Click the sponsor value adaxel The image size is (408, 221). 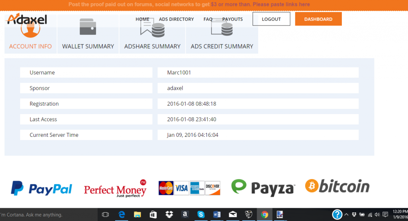click(175, 88)
